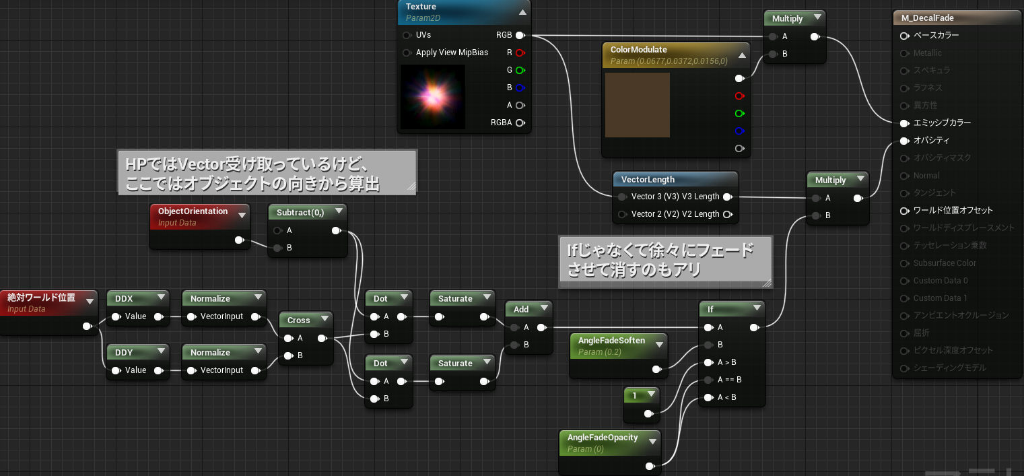Click the ワールド位置オフセット input pin
The height and width of the screenshot is (476, 1024).
coord(903,210)
